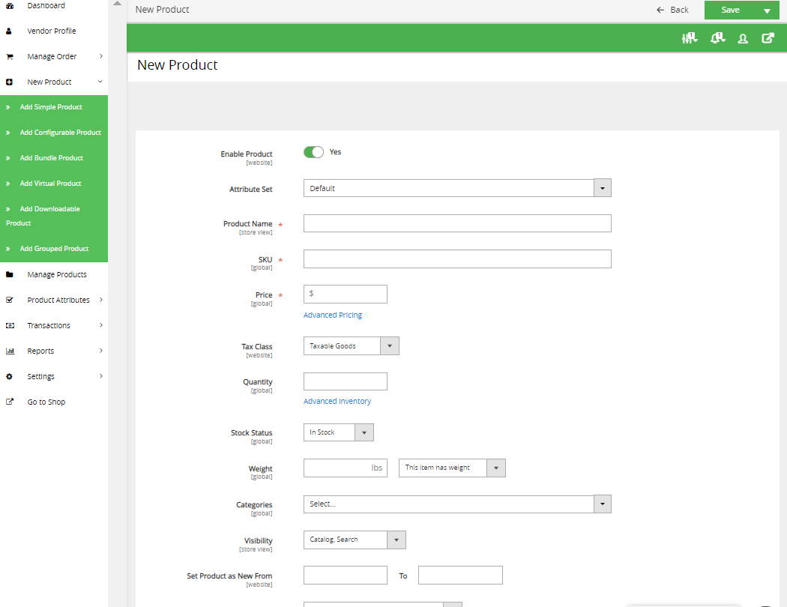Screen dimensions: 787x607
Task: Open the Save button dropdown arrow
Action: (x=766, y=10)
